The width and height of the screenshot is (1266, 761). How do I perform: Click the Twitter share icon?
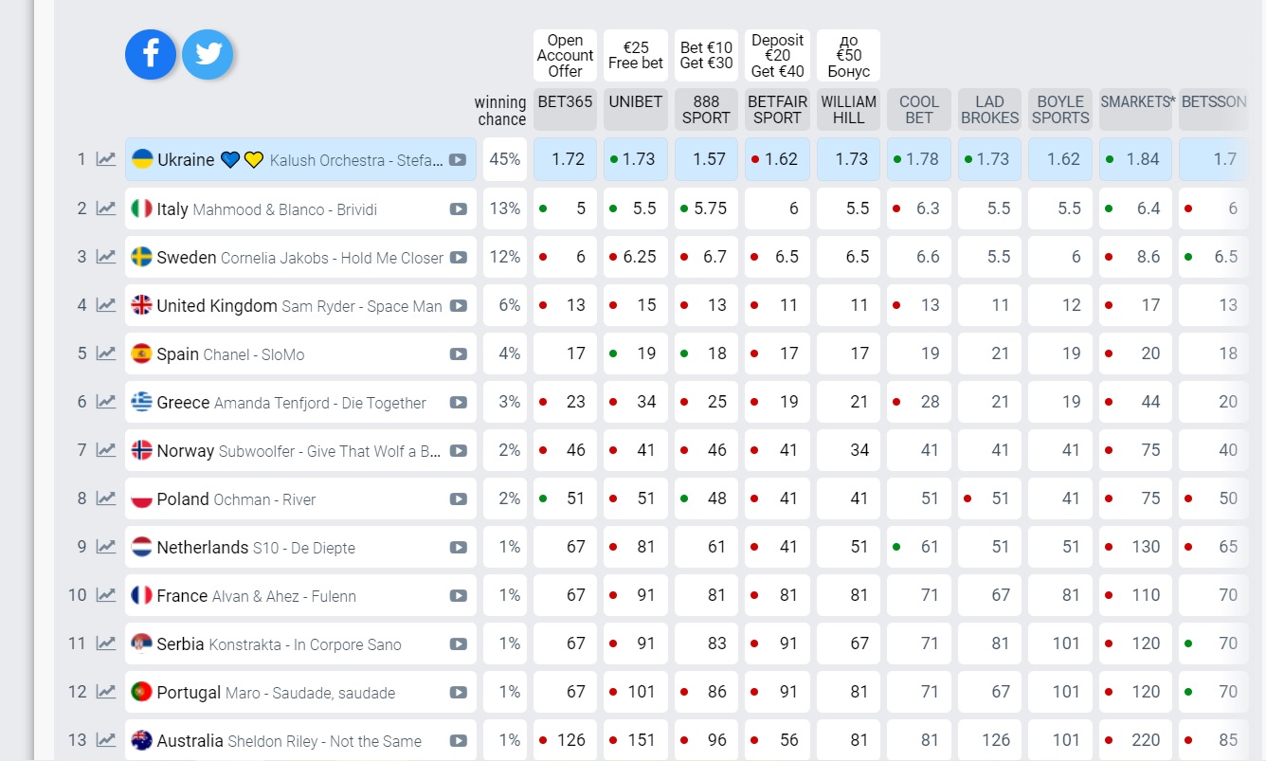208,54
